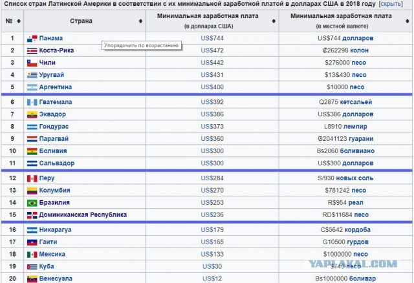Open the кордоба currency link
This screenshot has width=414, height=283.
click(358, 230)
